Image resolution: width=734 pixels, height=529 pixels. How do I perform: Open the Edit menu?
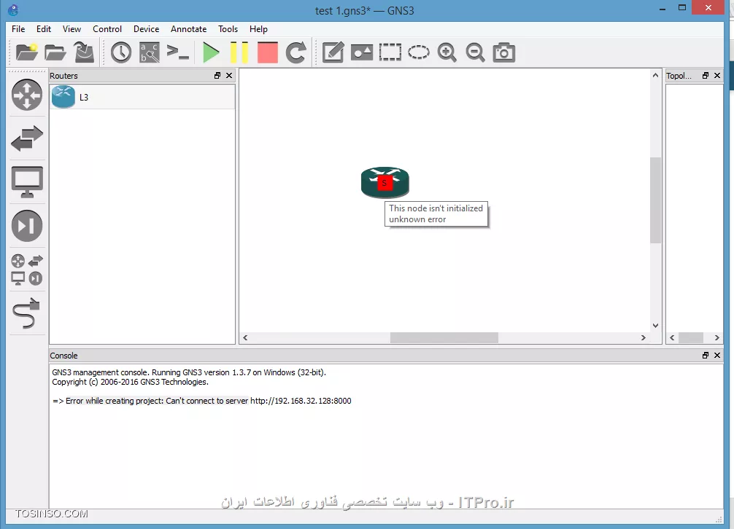click(x=44, y=29)
